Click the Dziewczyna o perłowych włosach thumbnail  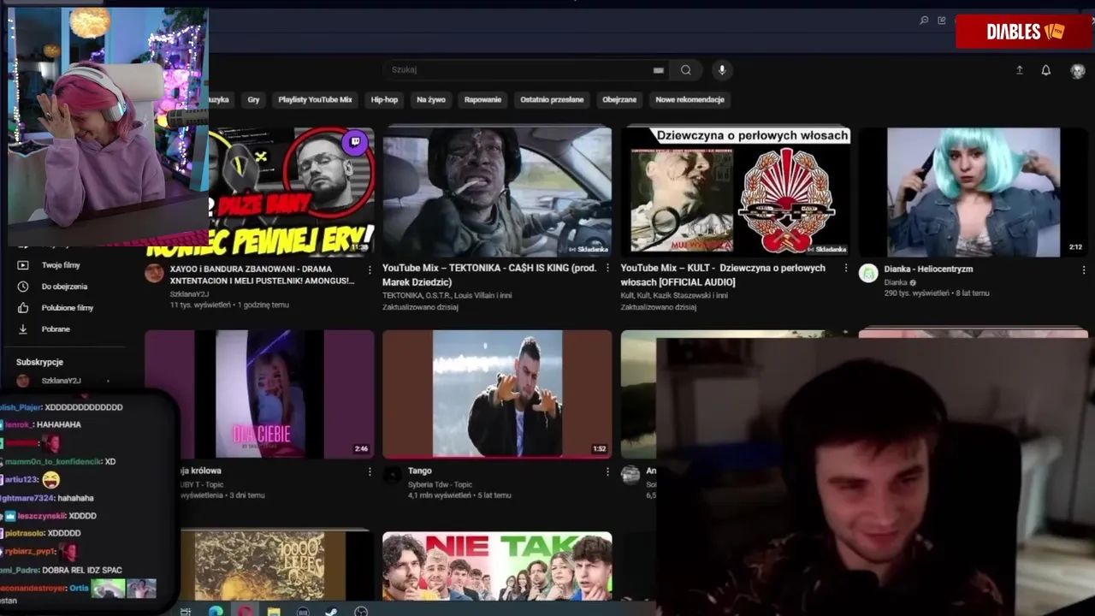coord(735,192)
